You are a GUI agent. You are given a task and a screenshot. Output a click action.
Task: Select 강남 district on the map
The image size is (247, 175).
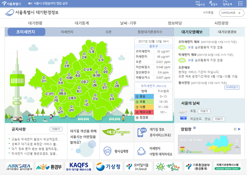click(x=95, y=97)
